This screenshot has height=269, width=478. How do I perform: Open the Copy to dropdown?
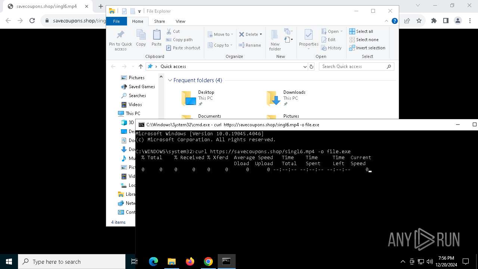pos(220,45)
